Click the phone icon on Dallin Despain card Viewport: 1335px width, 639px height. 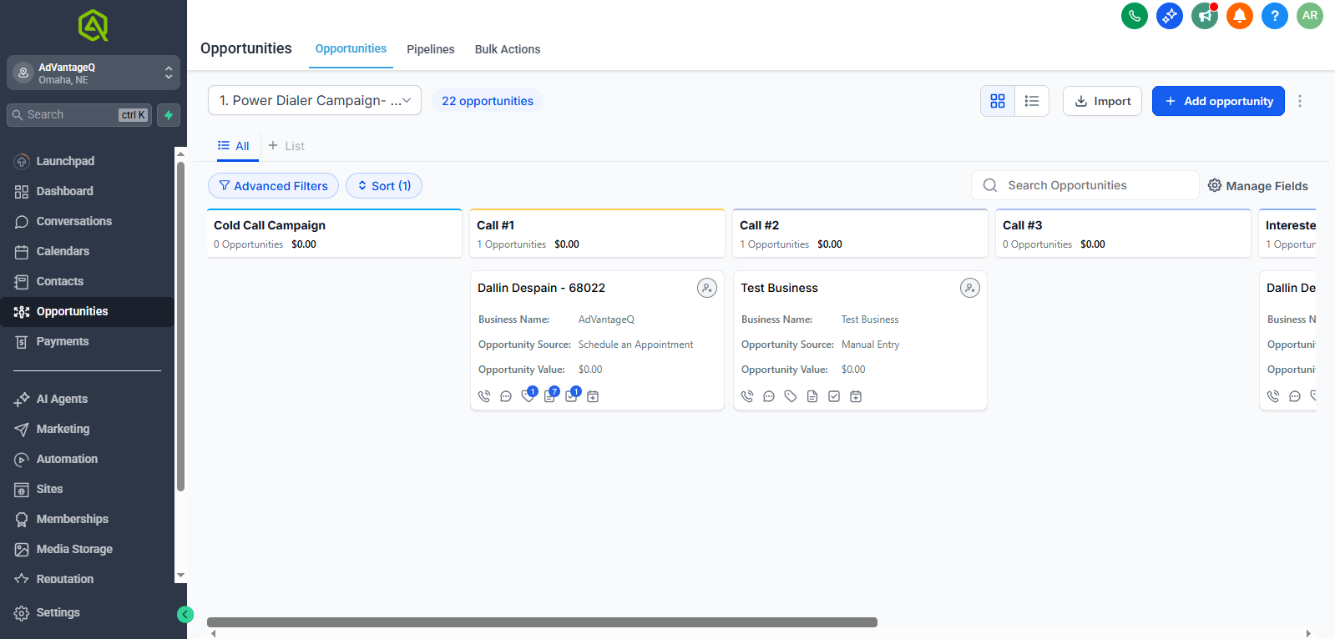484,396
